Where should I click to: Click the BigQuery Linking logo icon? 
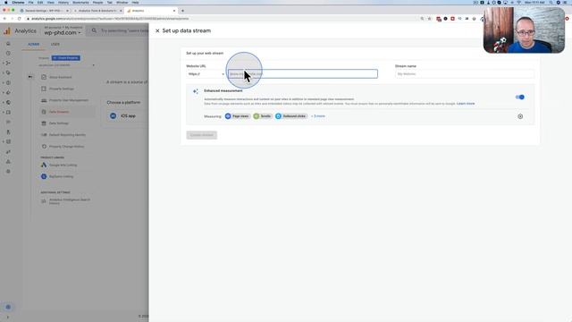coord(44,177)
